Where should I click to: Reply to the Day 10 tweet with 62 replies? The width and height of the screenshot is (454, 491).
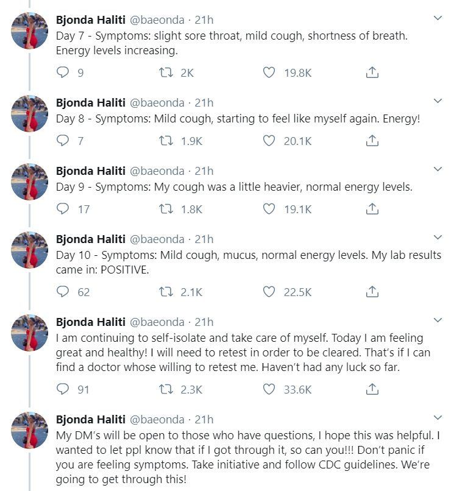pos(62,292)
